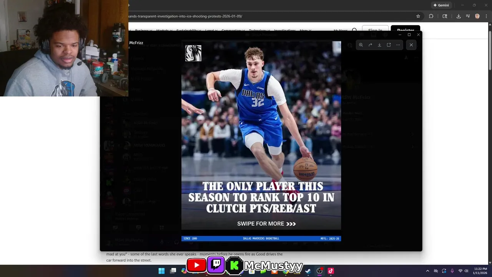Show hidden system tray icons chevron
Screen dimensions: 492x277
[x=427, y=271]
